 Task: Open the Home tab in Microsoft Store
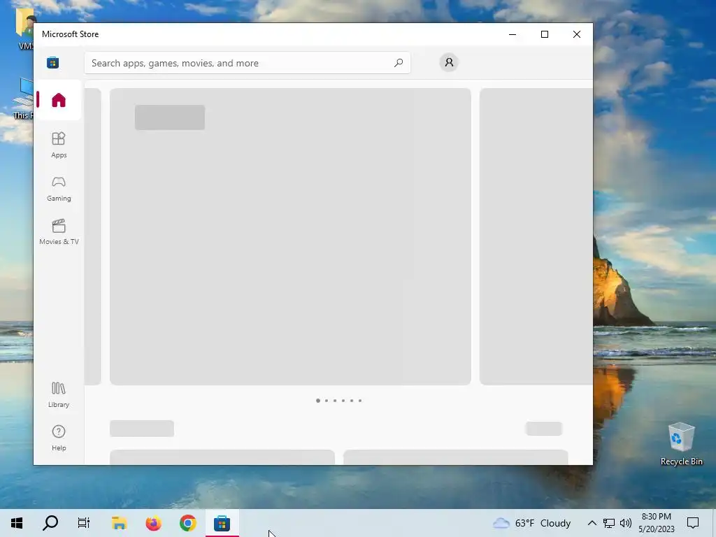(59, 100)
